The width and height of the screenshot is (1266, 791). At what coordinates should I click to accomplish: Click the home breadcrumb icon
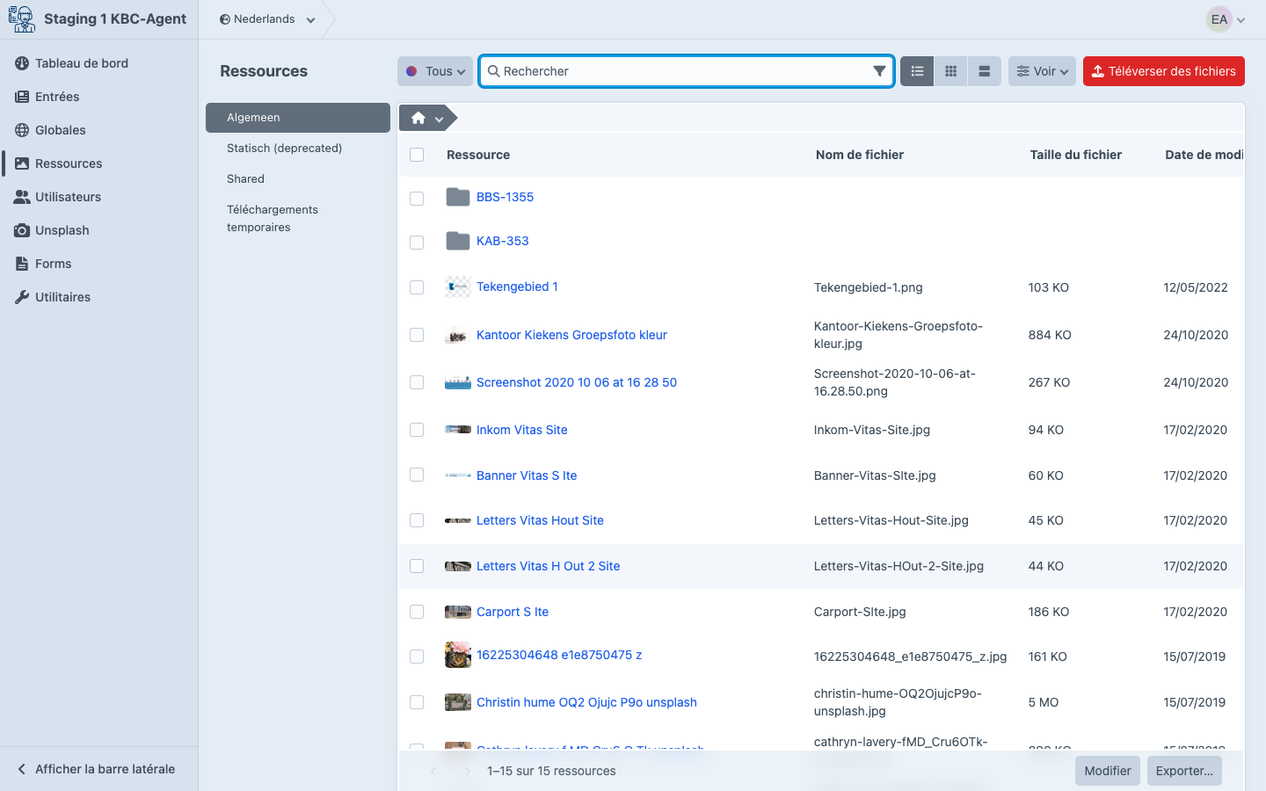point(418,118)
